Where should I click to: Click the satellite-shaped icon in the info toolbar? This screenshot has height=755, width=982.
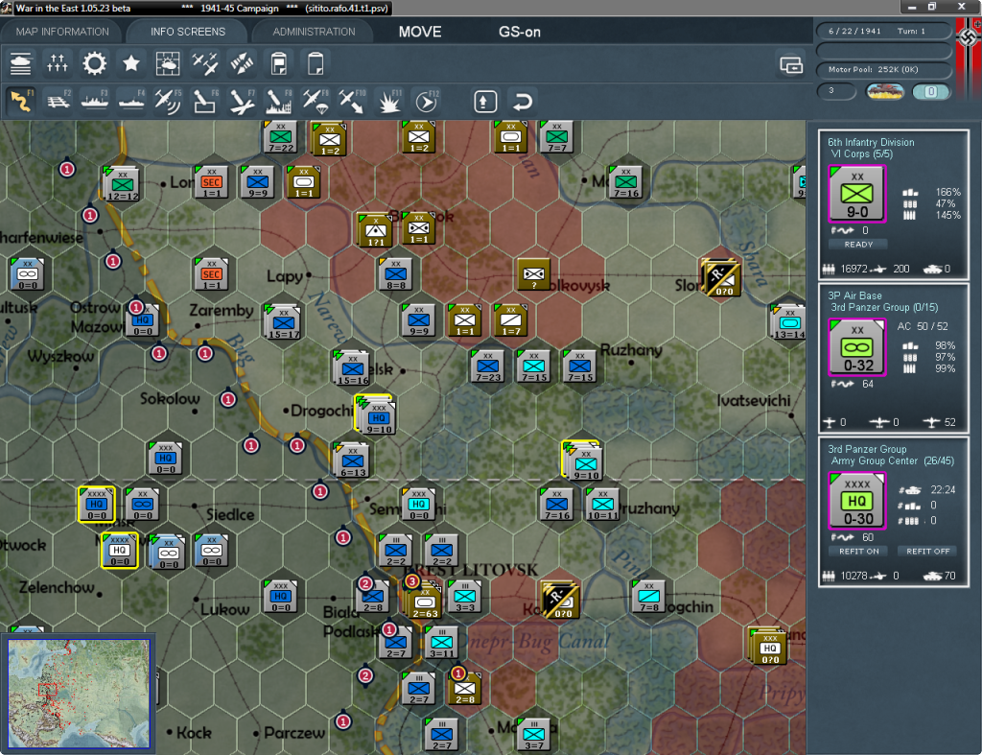click(242, 63)
